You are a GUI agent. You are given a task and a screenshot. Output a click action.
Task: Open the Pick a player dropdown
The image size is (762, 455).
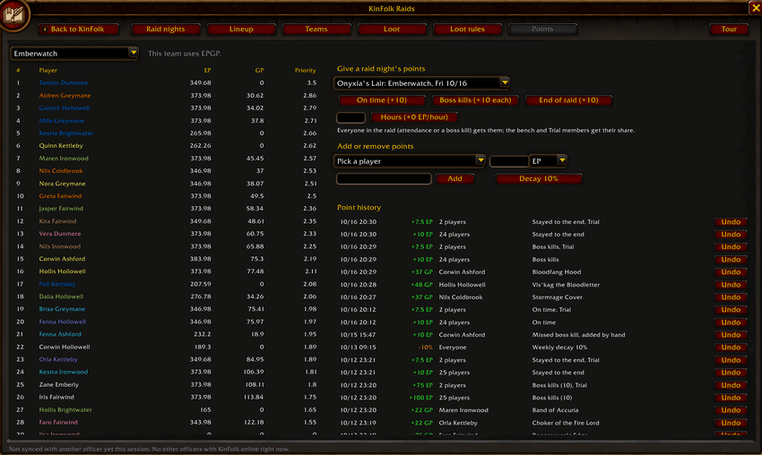pos(409,160)
